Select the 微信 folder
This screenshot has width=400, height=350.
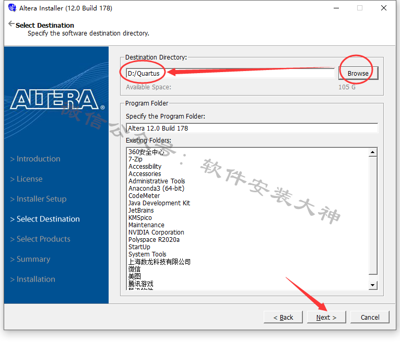134,269
